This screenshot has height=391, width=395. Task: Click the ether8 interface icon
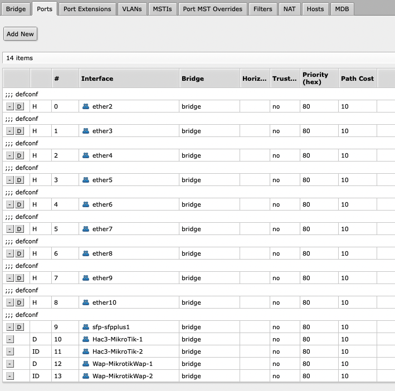86,253
